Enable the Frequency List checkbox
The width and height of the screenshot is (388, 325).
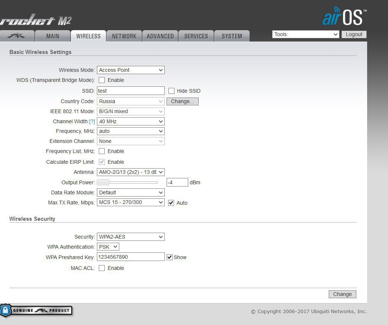(x=102, y=151)
